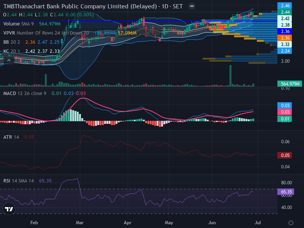Click the pink 0.03 signal axis label
This screenshot has width=304, height=228.
(x=285, y=112)
